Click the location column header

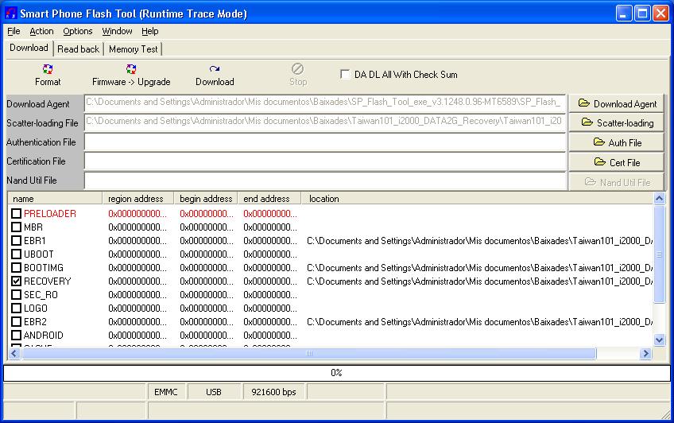pos(477,199)
